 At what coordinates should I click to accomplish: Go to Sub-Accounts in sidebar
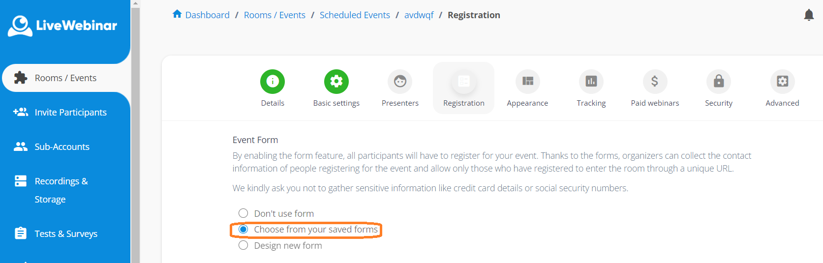[x=62, y=147]
